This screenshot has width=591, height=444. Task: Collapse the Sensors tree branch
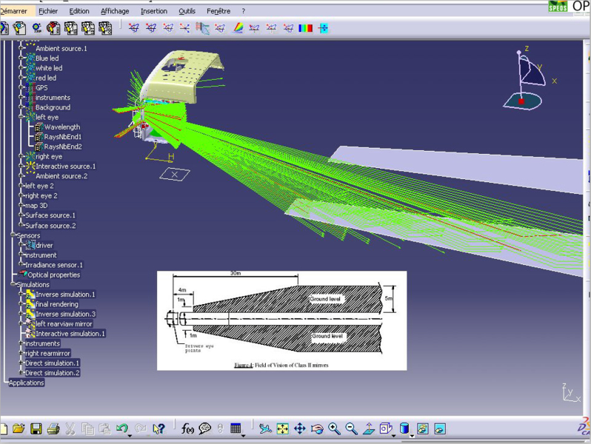point(13,235)
